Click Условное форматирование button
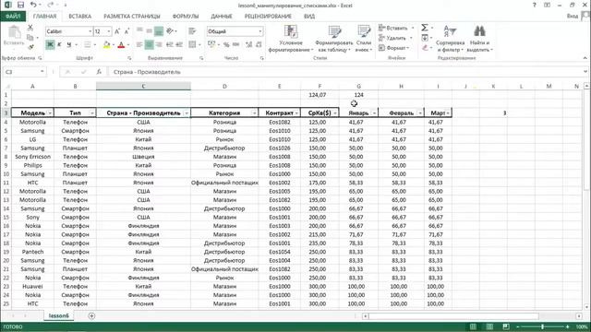 pos(291,39)
